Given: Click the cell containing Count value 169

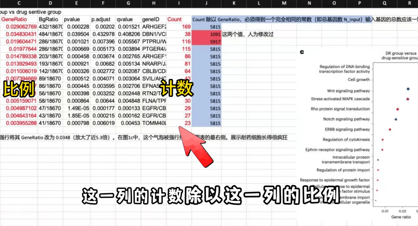Looking at the screenshot, I should [179, 27].
